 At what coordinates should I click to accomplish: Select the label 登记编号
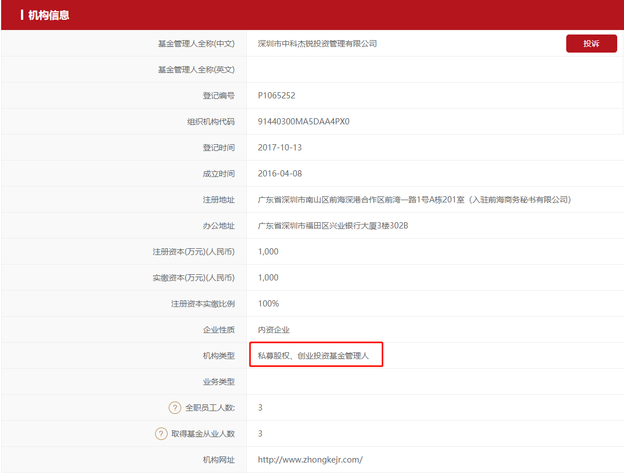(x=219, y=96)
